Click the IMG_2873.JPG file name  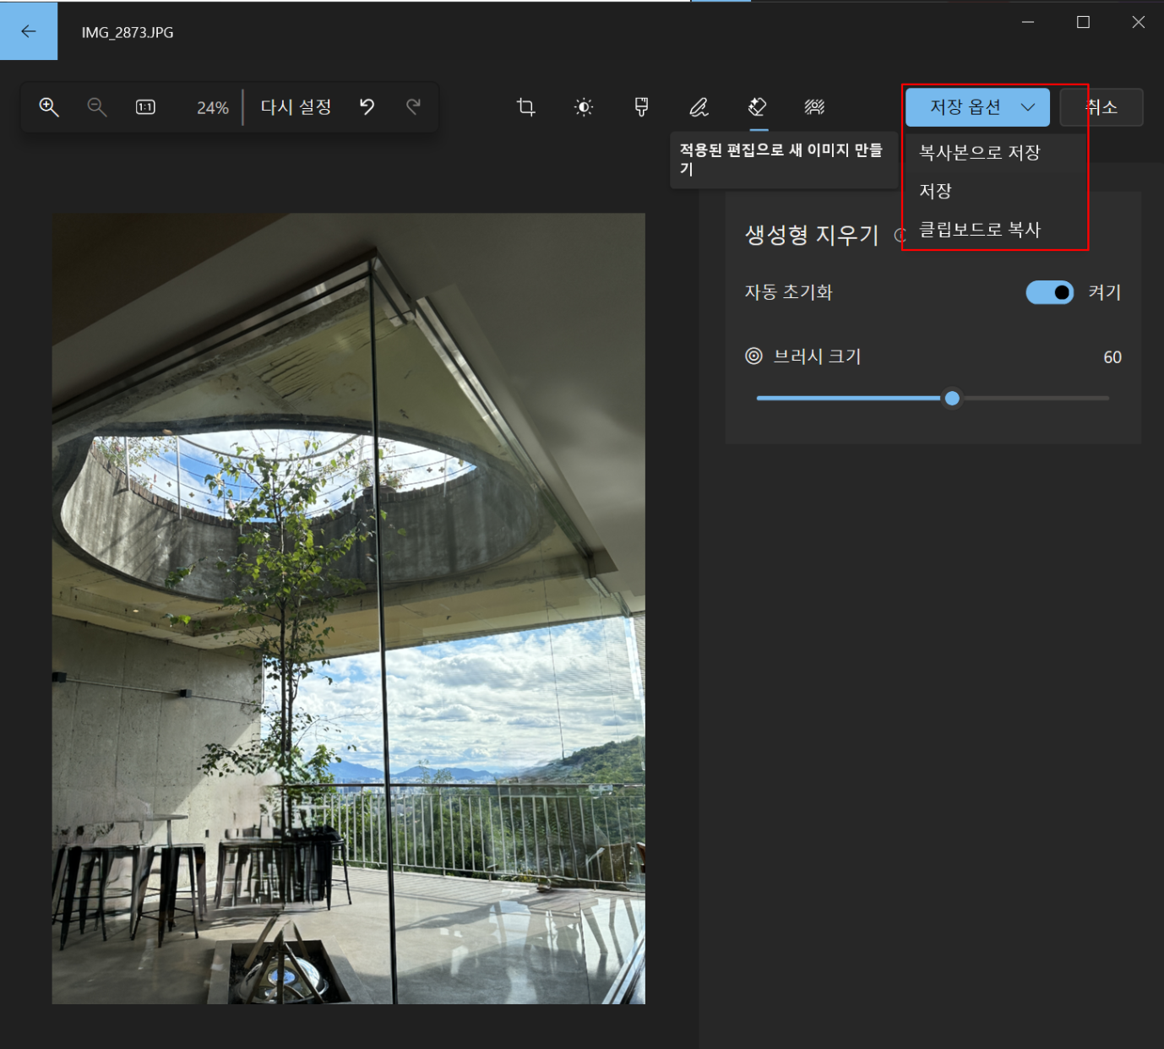[128, 32]
